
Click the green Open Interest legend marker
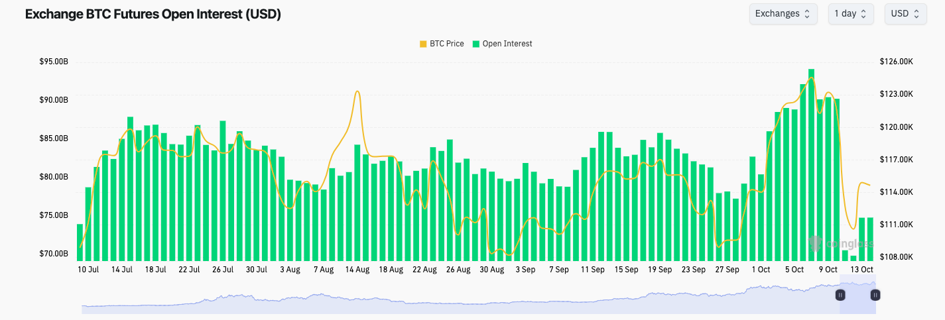click(475, 44)
